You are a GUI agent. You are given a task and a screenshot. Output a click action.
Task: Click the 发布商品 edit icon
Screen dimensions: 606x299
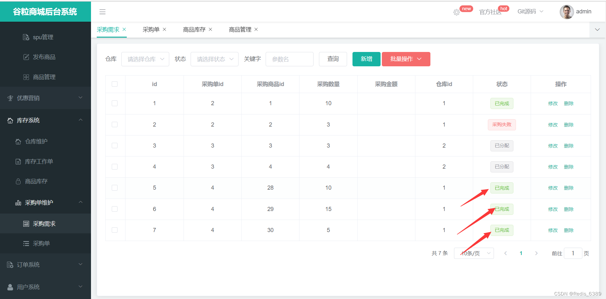[x=26, y=57]
